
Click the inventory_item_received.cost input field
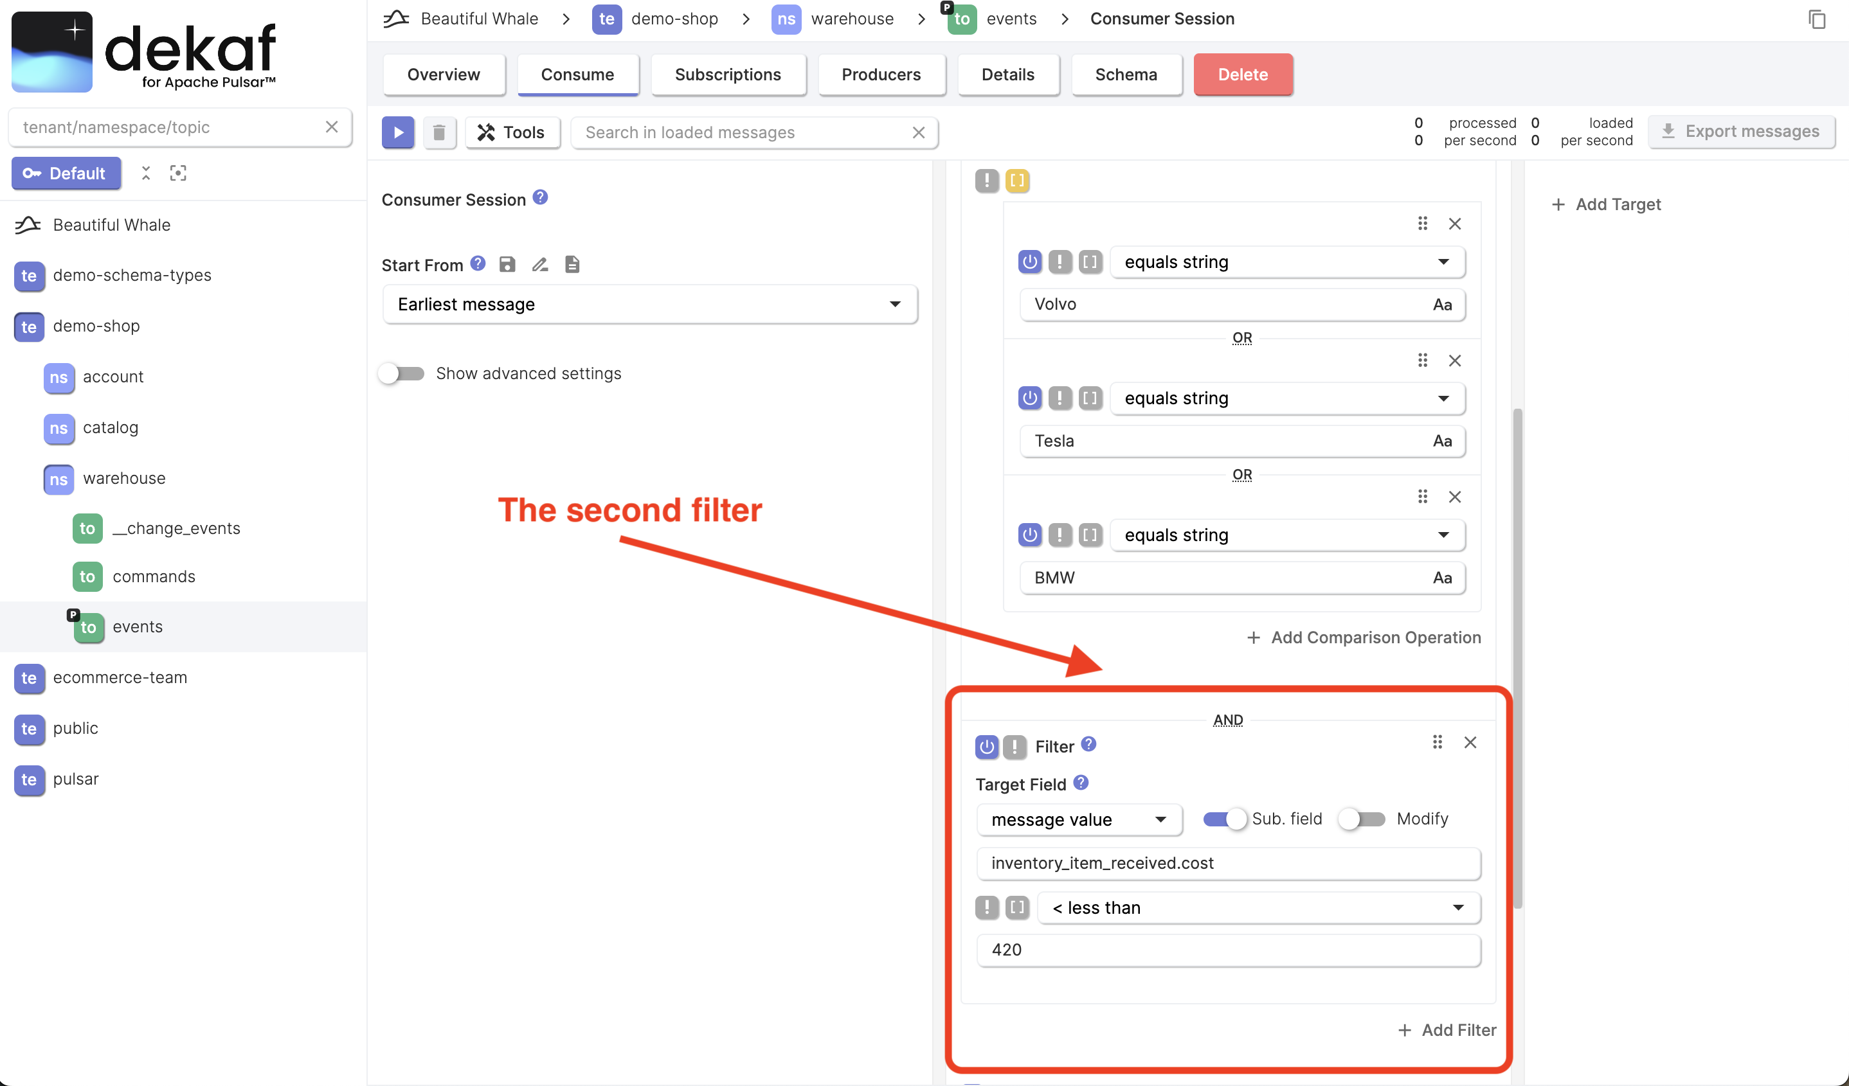pos(1229,862)
